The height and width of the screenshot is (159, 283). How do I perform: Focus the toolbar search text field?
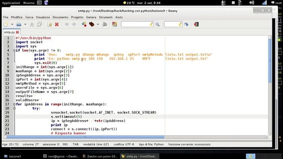pos(135,24)
